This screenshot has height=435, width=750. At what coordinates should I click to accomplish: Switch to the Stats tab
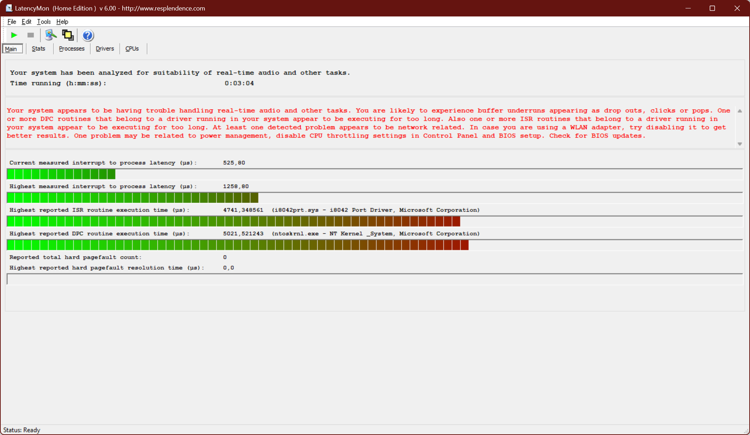38,49
